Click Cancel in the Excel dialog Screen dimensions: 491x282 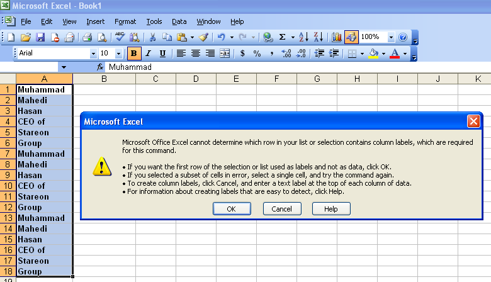(282, 209)
